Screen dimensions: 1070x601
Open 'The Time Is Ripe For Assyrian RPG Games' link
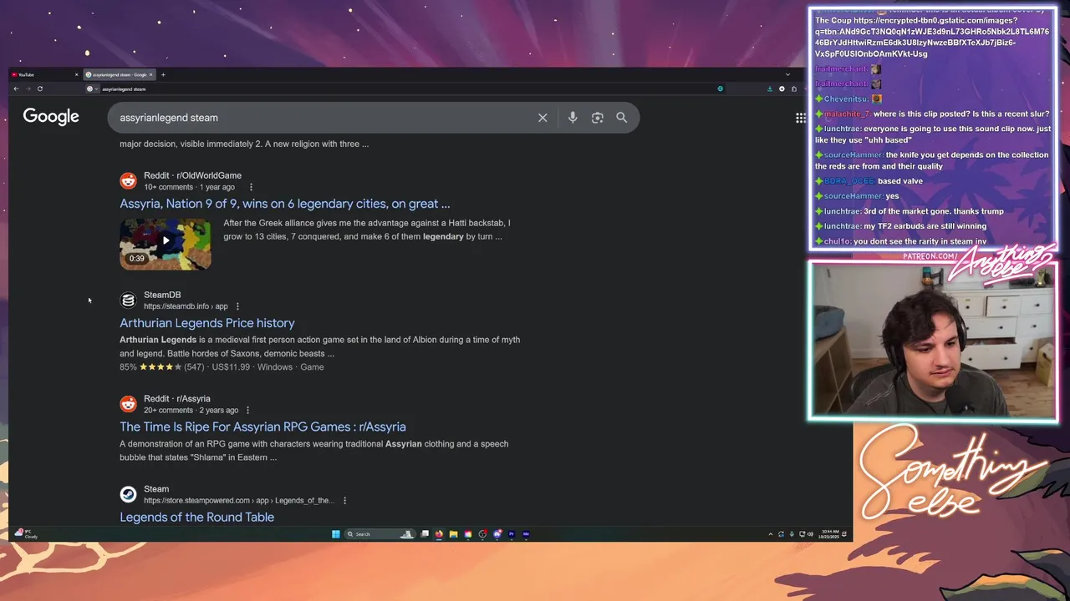pos(262,427)
